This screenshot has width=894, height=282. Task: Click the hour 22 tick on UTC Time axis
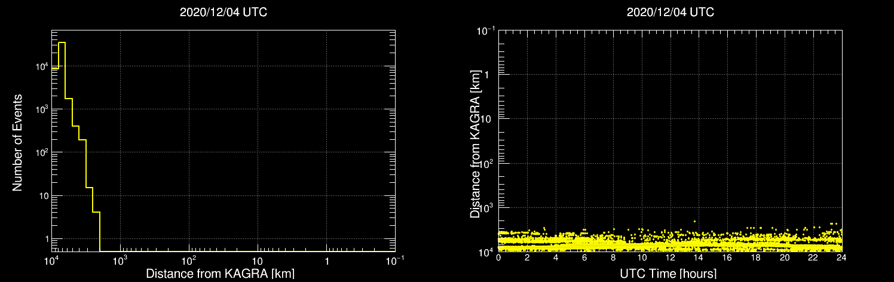click(813, 258)
